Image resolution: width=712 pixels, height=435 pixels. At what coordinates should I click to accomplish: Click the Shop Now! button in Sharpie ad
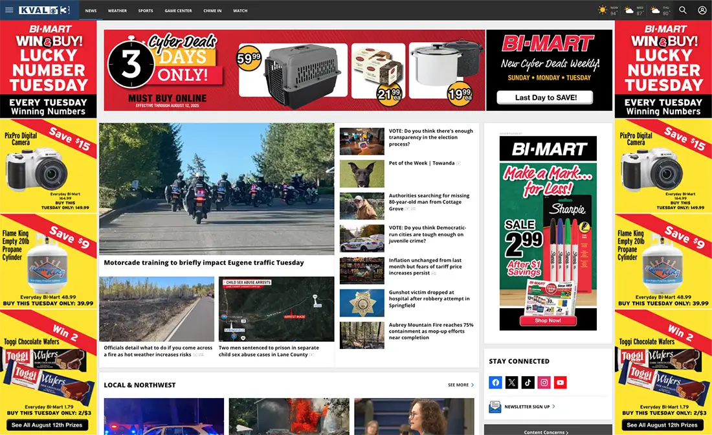point(548,320)
